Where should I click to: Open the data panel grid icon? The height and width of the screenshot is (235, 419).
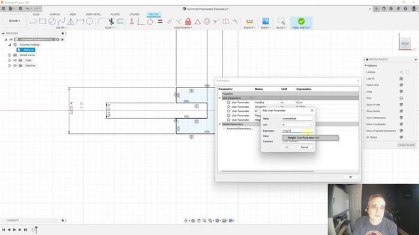(x=3, y=8)
